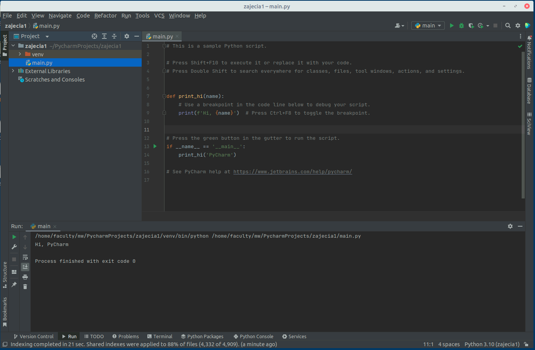Expand External Libraries node

pyautogui.click(x=13, y=71)
